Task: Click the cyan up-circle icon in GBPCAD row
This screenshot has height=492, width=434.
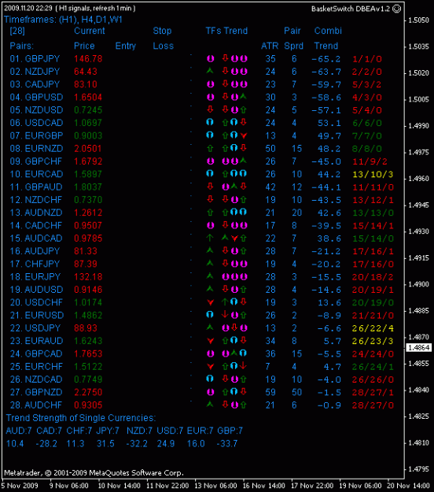Action: (x=243, y=353)
